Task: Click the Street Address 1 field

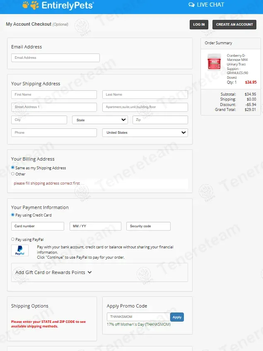Action: (54, 107)
